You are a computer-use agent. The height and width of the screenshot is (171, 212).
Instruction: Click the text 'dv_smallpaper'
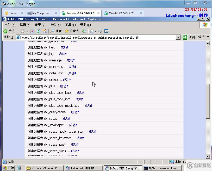click(54, 125)
